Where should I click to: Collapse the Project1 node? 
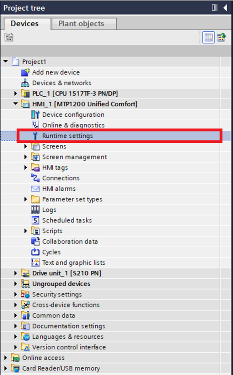[6, 62]
